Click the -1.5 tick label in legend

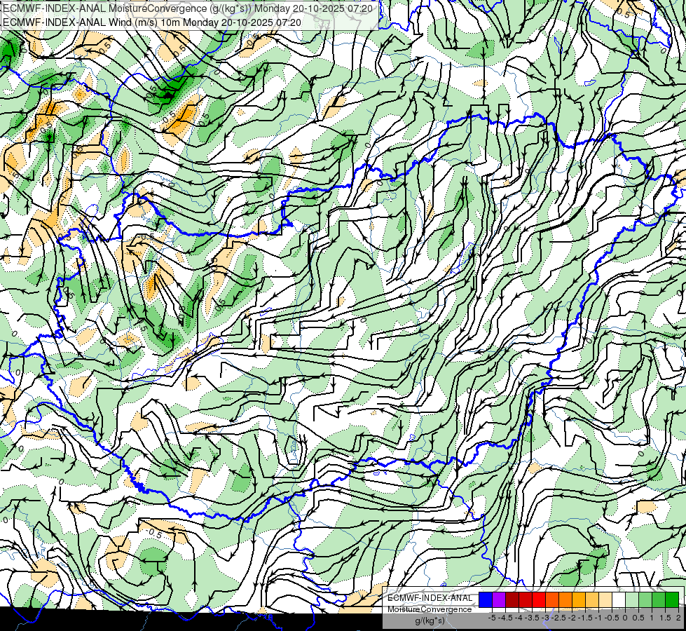pyautogui.click(x=585, y=618)
